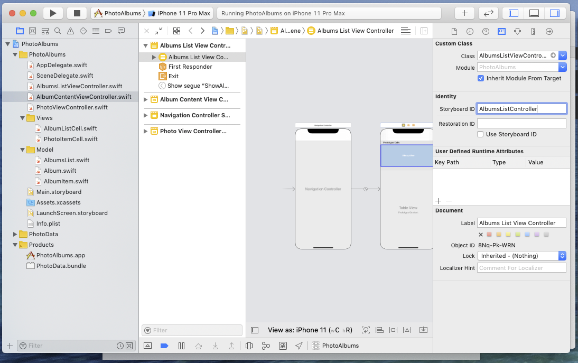This screenshot has height=363, width=578.
Task: Stop the running app
Action: [x=77, y=13]
